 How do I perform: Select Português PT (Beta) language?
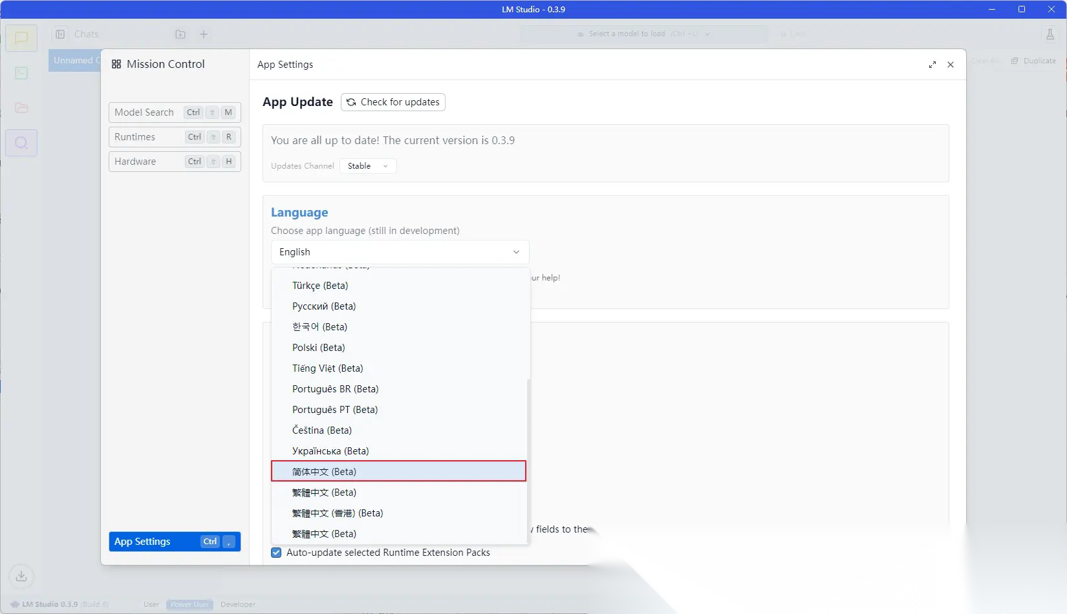pos(400,410)
